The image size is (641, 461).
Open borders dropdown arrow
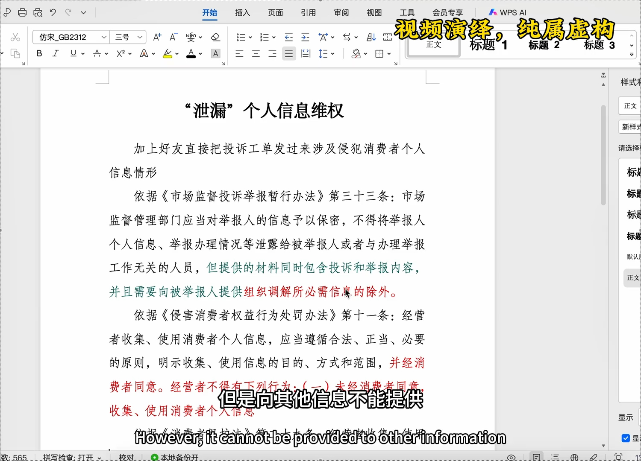pyautogui.click(x=389, y=54)
